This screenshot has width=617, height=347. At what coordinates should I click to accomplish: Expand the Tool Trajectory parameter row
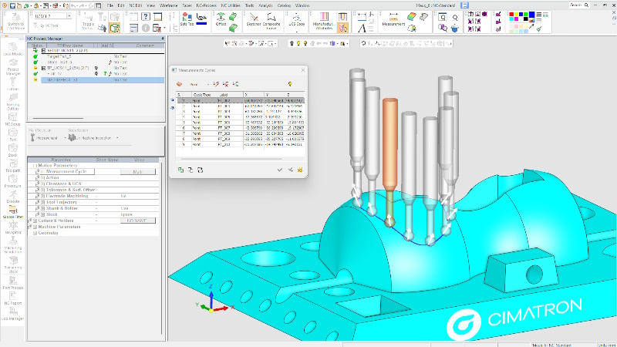(43, 202)
